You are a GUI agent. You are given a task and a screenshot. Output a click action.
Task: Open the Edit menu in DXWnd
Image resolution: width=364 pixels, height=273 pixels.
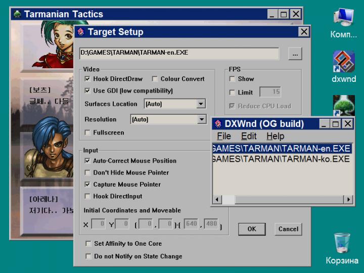pyautogui.click(x=248, y=136)
